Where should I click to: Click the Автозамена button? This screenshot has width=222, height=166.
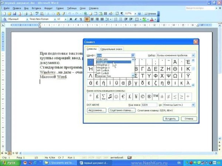[x=97, y=110]
